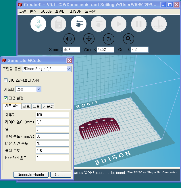Click the G-Code generate round icon

point(38,24)
